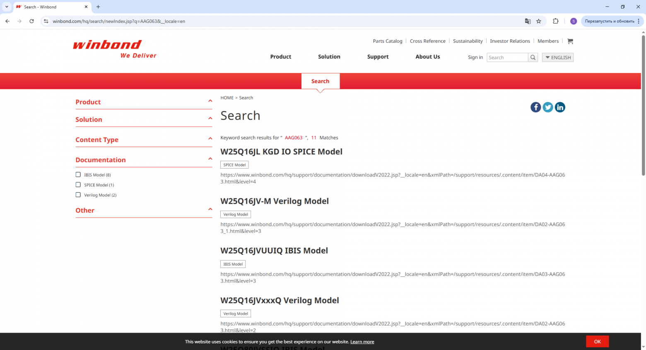
Task: Open the cookie Learn more link
Action: [x=362, y=342]
